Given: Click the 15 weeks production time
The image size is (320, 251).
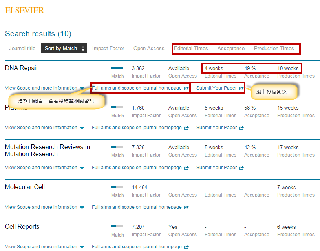Looking at the screenshot, I should [288, 108].
